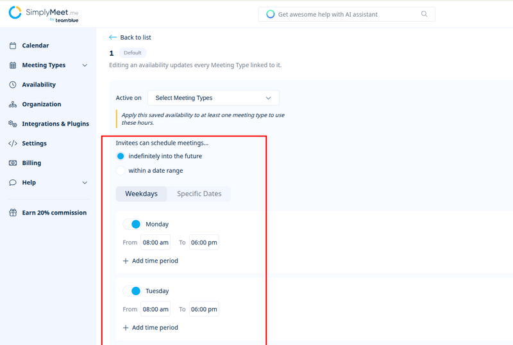Click the AI assistant circle icon
The image size is (513, 345).
click(270, 14)
